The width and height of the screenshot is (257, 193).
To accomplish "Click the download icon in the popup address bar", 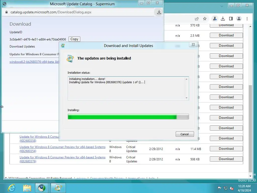I will 159,12.
